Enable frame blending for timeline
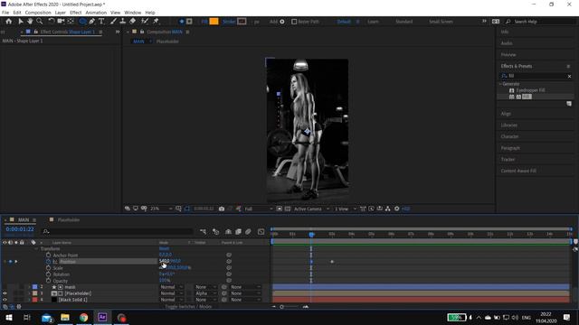This screenshot has height=325, width=579. pyautogui.click(x=238, y=231)
